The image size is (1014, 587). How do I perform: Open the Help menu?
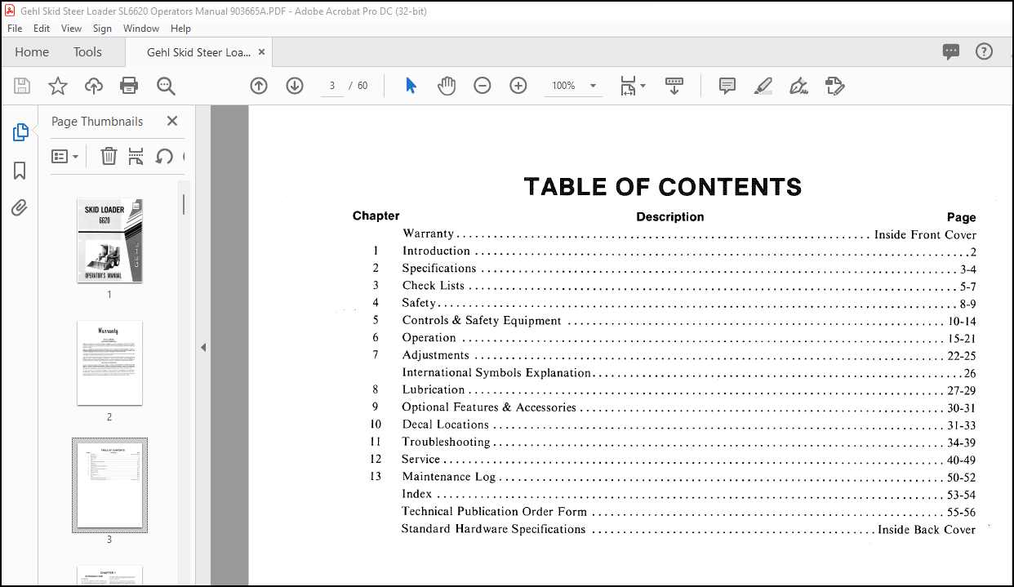(x=180, y=28)
